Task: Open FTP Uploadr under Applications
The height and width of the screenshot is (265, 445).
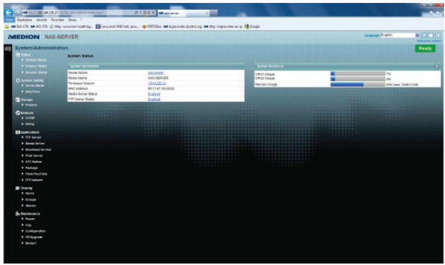Action: [x=34, y=180]
